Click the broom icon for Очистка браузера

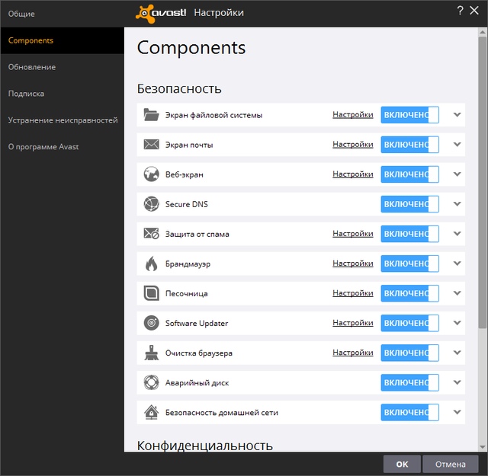point(151,353)
